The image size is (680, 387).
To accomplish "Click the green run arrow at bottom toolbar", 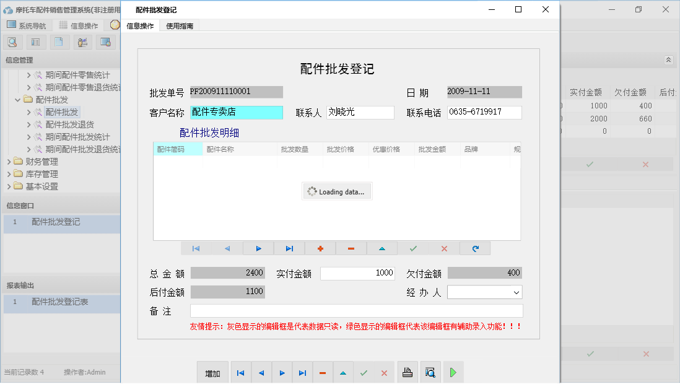I will [453, 372].
